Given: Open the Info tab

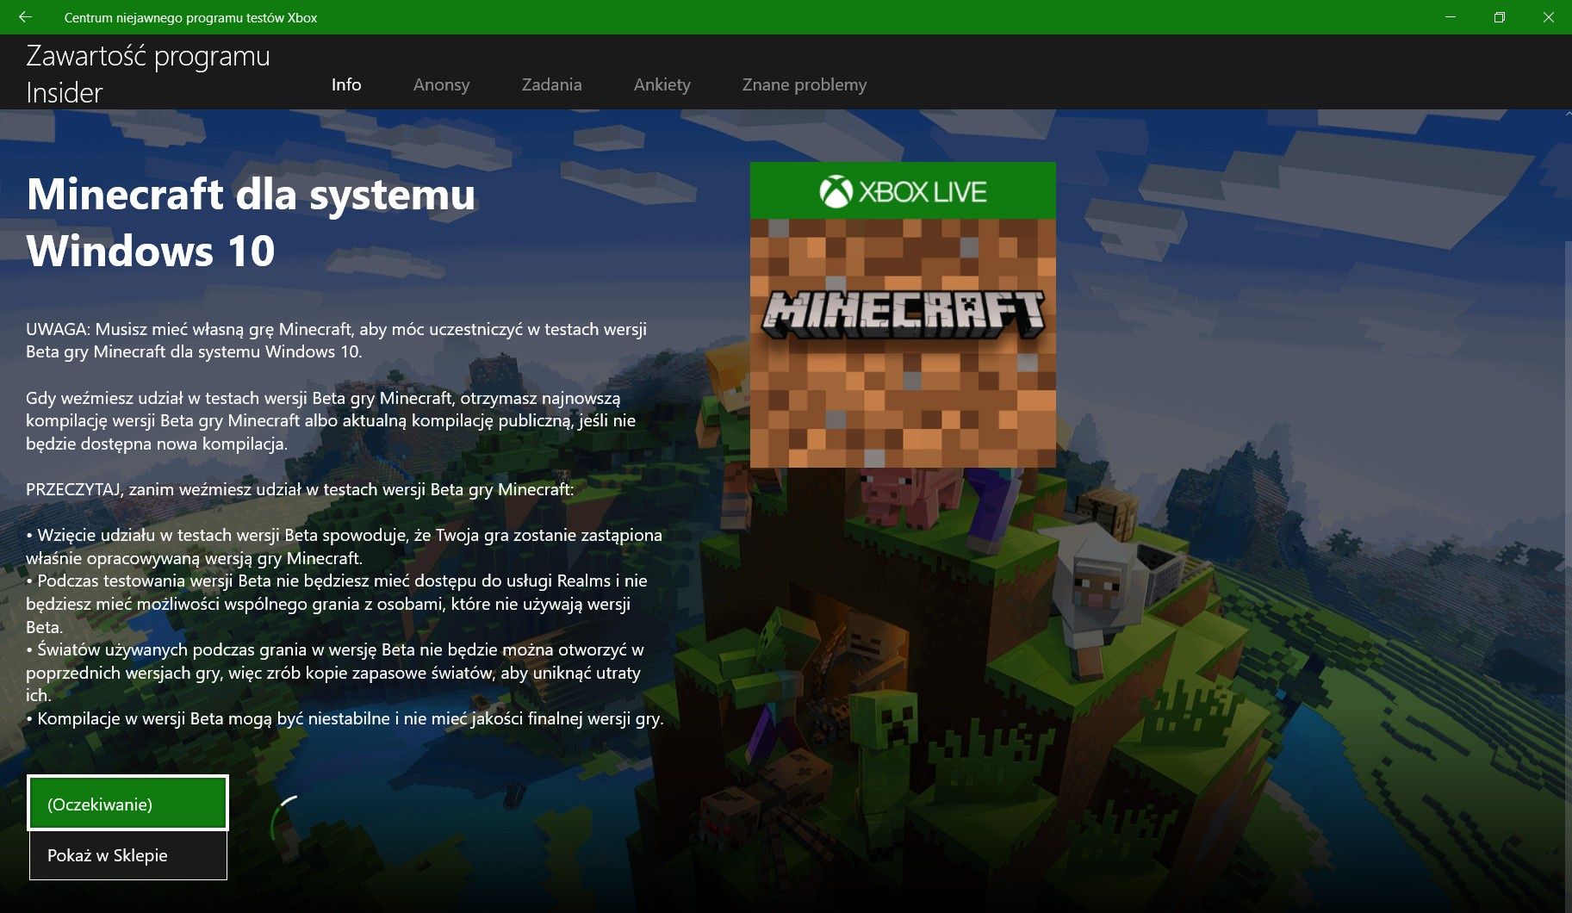Looking at the screenshot, I should click(346, 84).
